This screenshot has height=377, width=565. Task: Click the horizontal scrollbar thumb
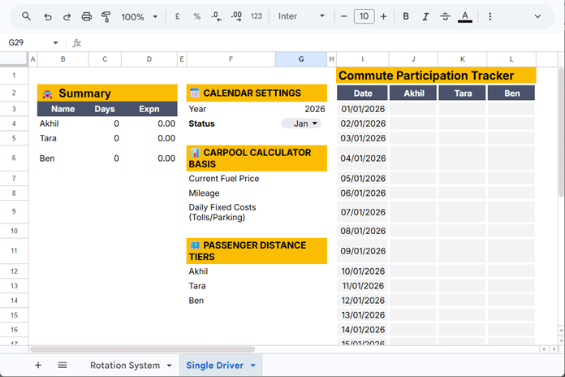pos(143,349)
